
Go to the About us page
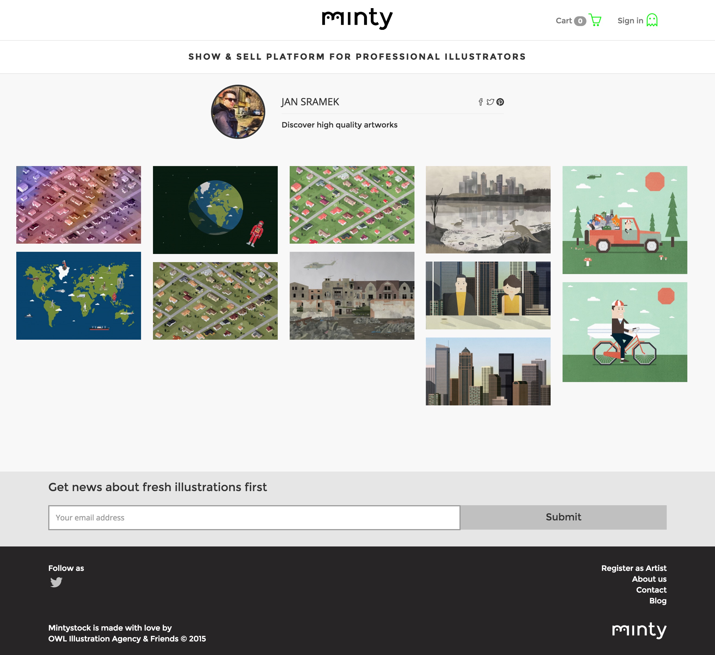[x=649, y=579]
